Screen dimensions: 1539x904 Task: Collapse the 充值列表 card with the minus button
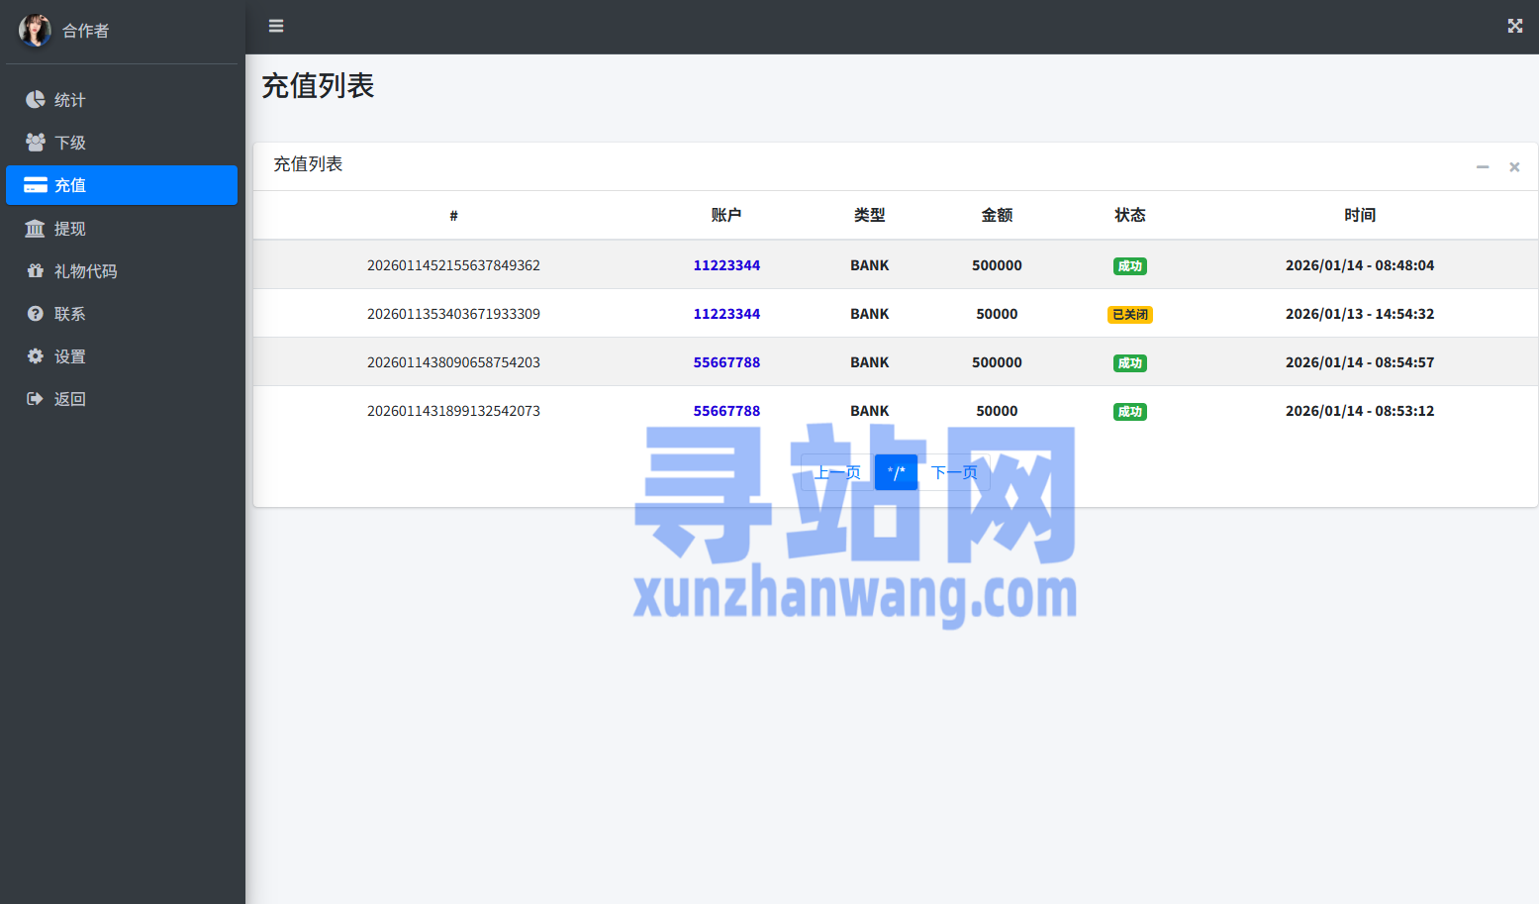click(x=1483, y=167)
